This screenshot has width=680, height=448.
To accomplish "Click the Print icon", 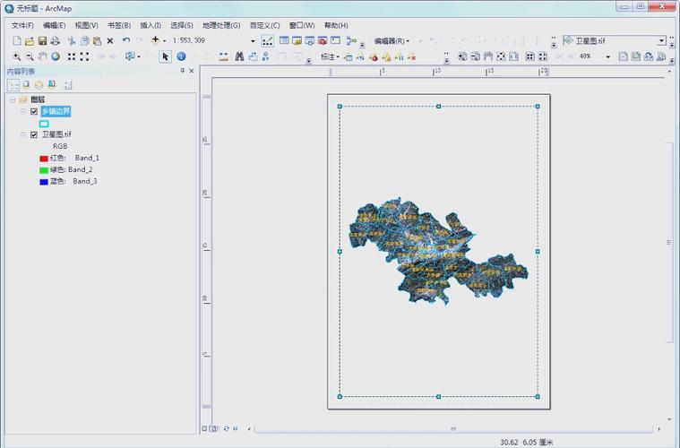I will click(55, 40).
